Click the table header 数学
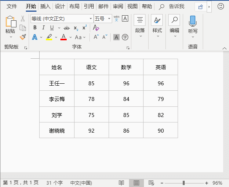229x187 pixels. click(x=126, y=67)
